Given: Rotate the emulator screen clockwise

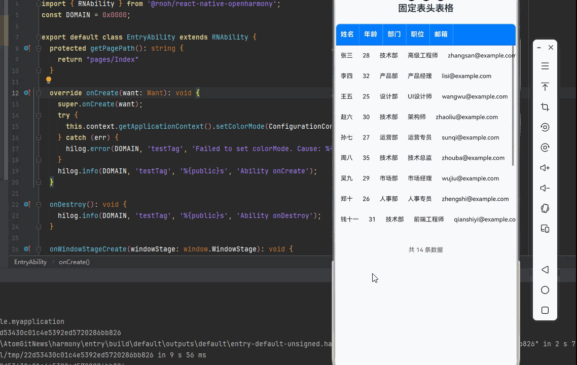Looking at the screenshot, I should pyautogui.click(x=545, y=148).
